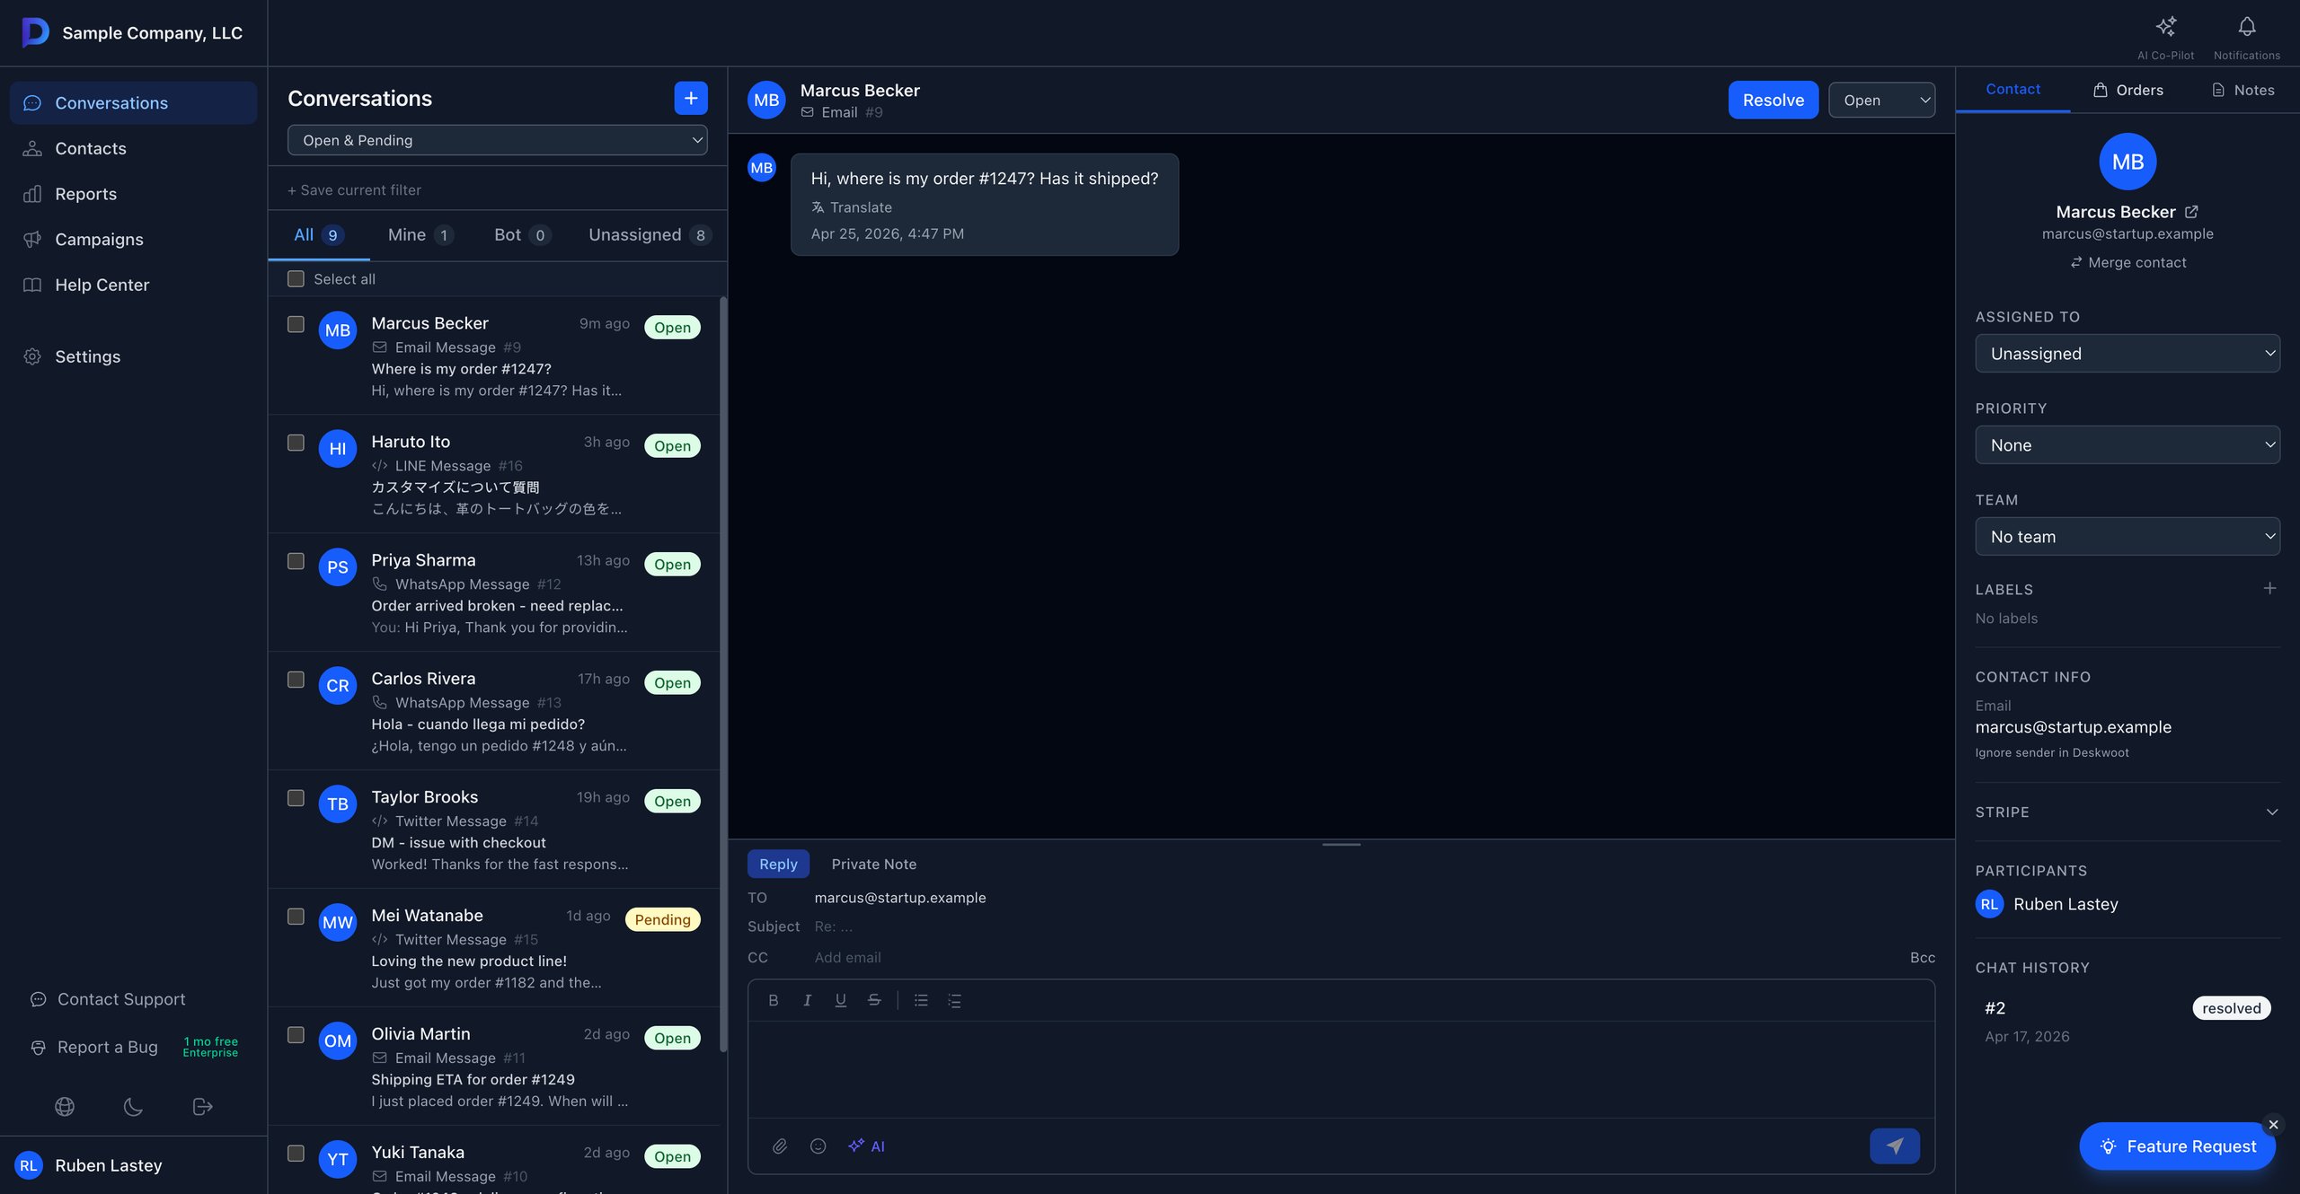Tick Haruto Ito conversation checkbox

coord(296,443)
